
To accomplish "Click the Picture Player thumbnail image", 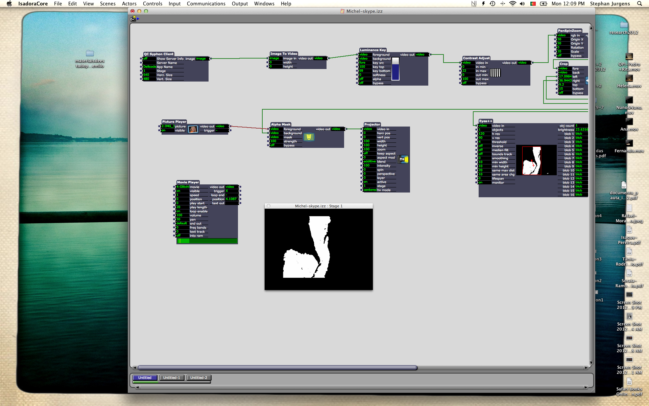I will [x=193, y=129].
